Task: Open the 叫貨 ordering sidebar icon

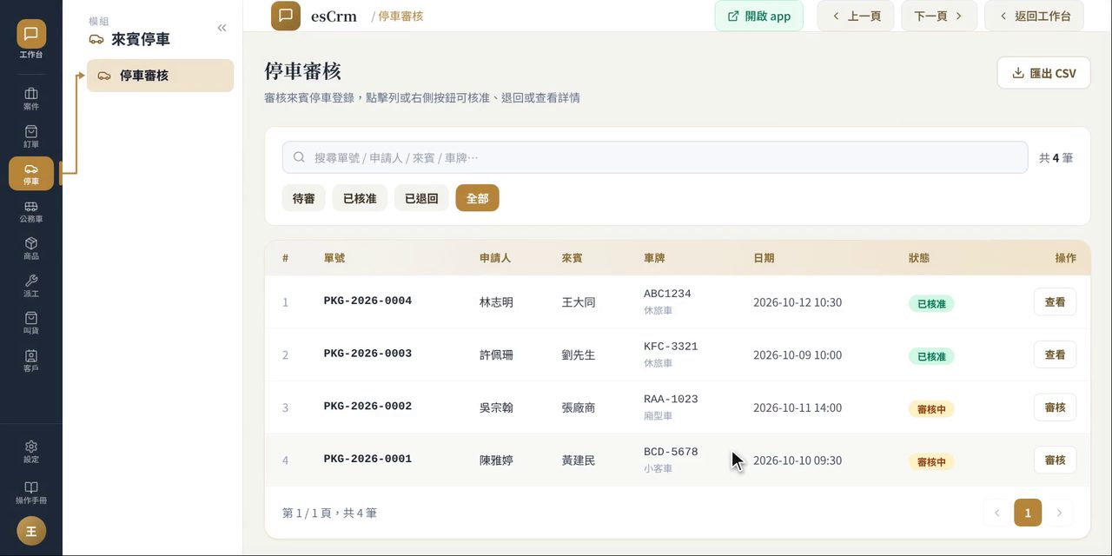Action: pyautogui.click(x=31, y=323)
